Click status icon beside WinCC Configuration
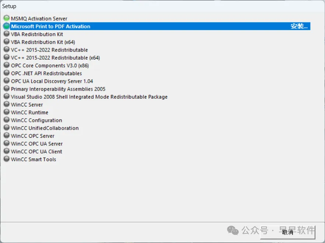 [7, 120]
